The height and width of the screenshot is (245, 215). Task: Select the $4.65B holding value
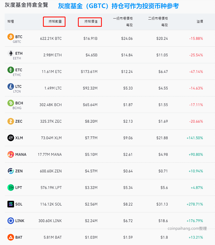pyautogui.click(x=91, y=55)
